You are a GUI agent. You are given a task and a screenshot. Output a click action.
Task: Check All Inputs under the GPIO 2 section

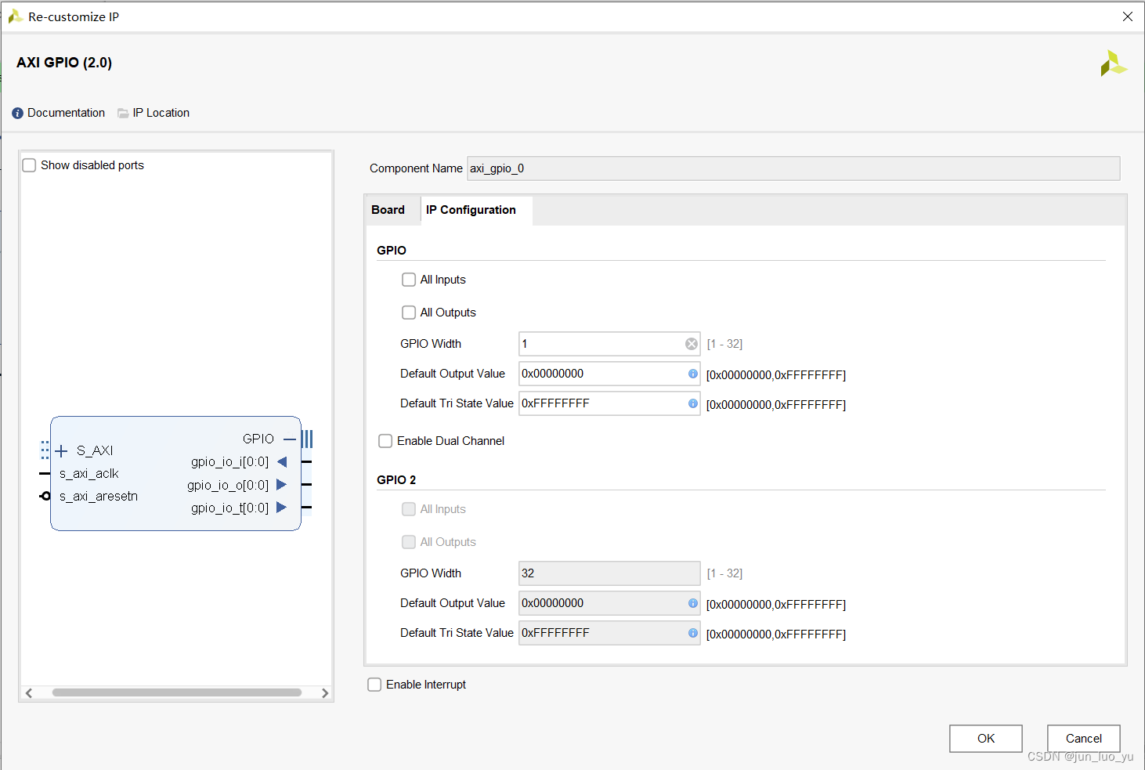click(x=409, y=509)
